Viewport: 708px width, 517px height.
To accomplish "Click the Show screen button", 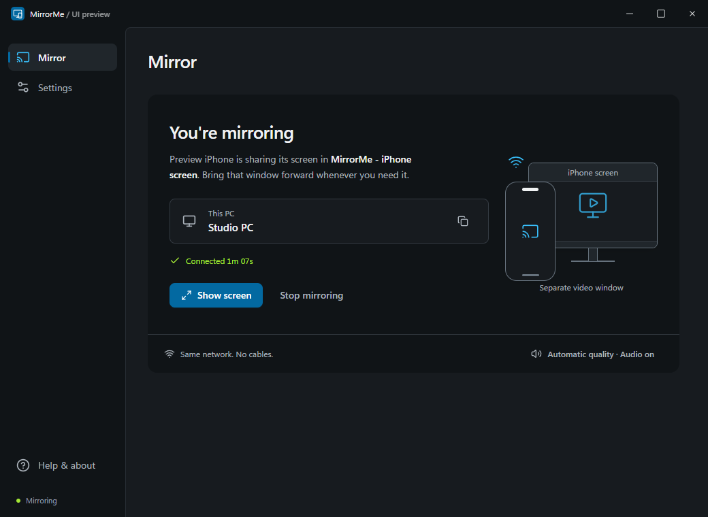I will (216, 295).
